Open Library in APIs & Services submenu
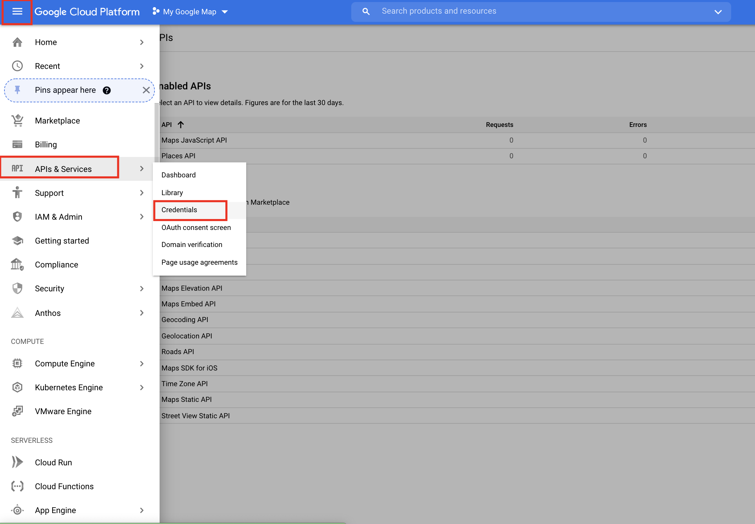 (x=172, y=193)
